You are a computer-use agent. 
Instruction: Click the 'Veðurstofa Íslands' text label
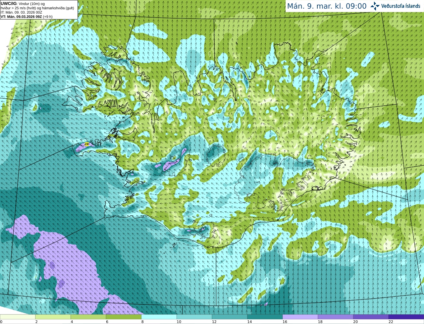pos(401,6)
